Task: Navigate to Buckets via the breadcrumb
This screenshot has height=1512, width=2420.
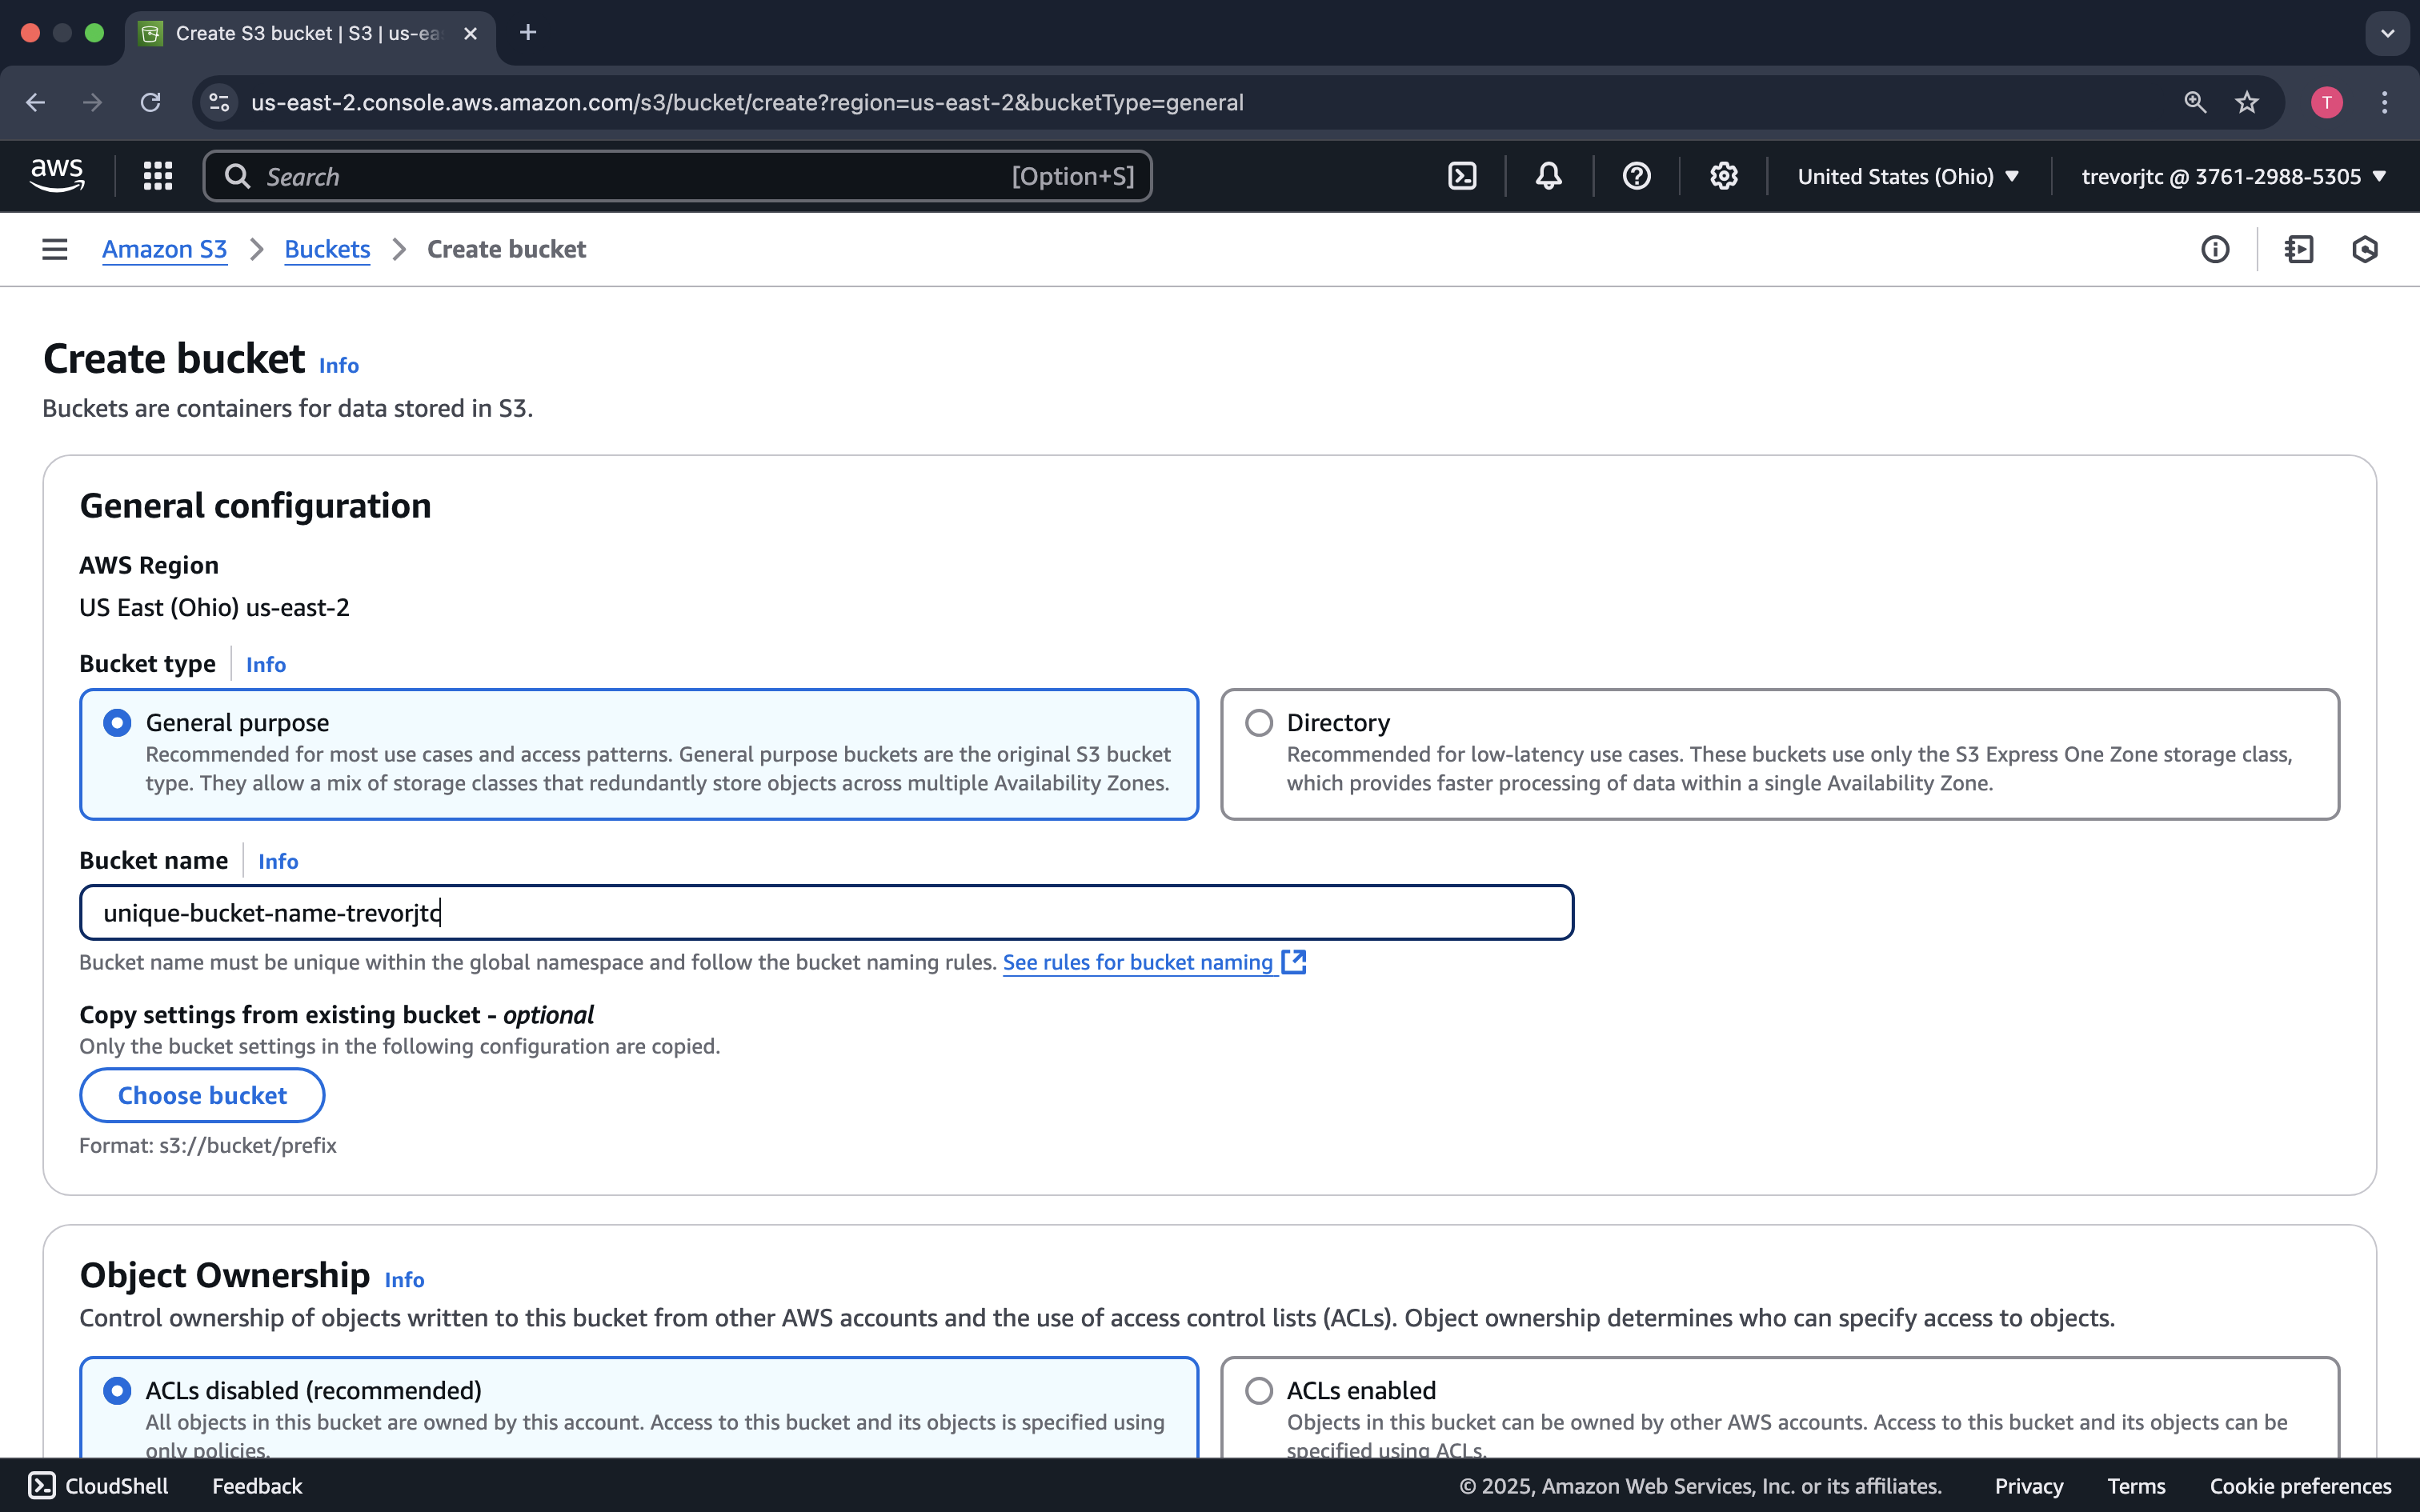Action: point(326,249)
